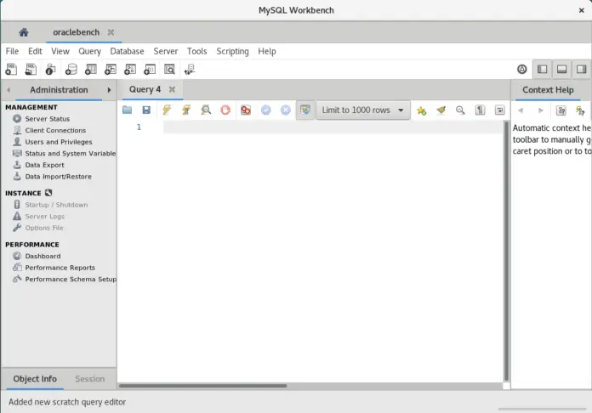This screenshot has height=413, width=592.
Task: Switch to the Session tab
Action: point(90,379)
